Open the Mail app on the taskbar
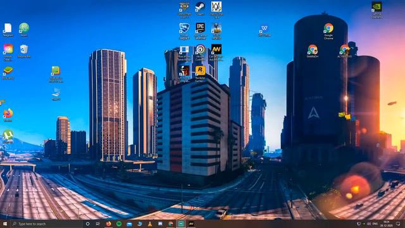 tap(129, 224)
